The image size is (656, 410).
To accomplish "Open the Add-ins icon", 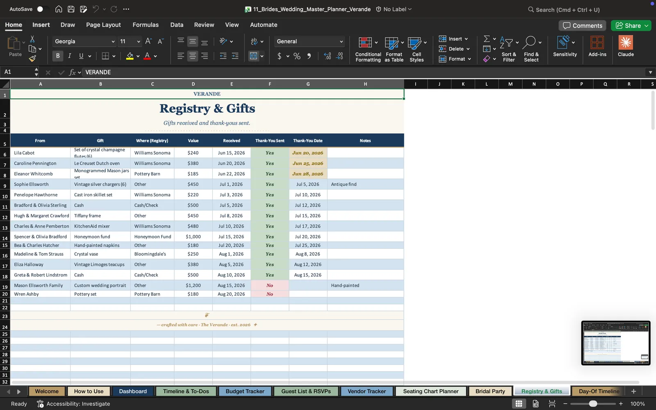I will click(x=597, y=42).
